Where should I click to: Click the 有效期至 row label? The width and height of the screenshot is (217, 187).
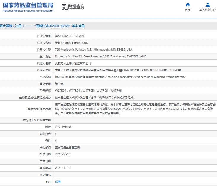tap(45, 168)
